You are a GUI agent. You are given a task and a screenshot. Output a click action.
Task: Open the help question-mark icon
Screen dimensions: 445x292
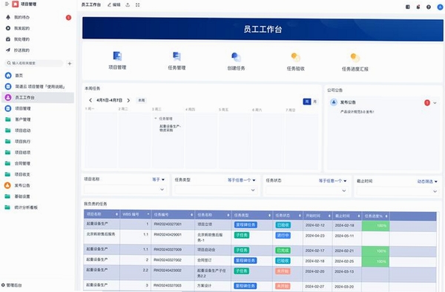coord(429,7)
